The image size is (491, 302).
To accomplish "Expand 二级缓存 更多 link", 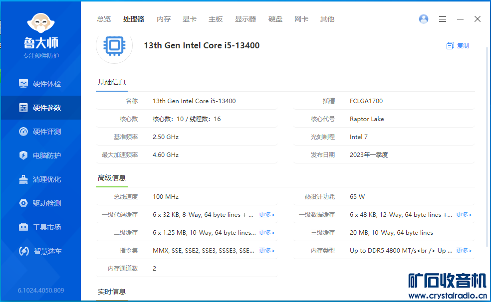I will click(266, 233).
